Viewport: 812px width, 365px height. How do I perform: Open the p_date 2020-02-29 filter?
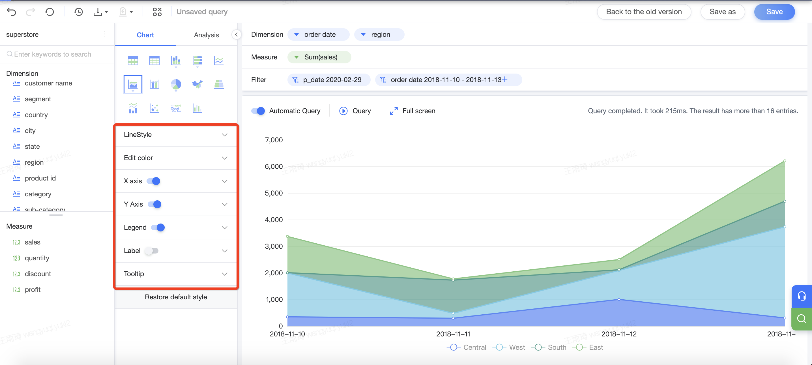(x=328, y=80)
